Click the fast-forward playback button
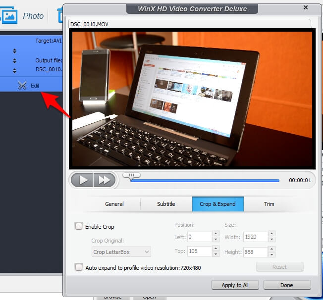Screen dimensions: 323x300 (x=104, y=180)
